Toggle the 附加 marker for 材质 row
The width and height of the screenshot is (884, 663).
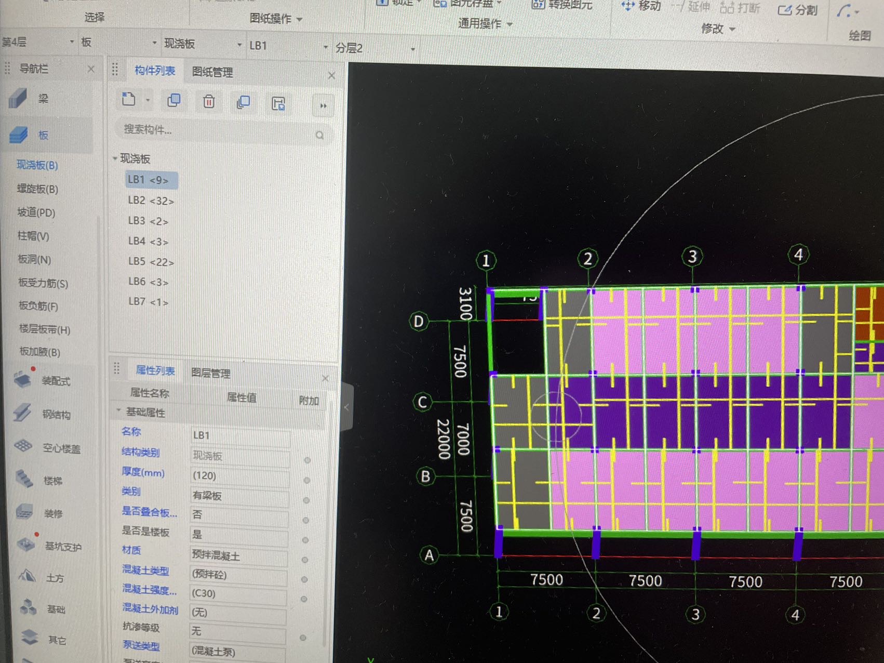coord(305,560)
